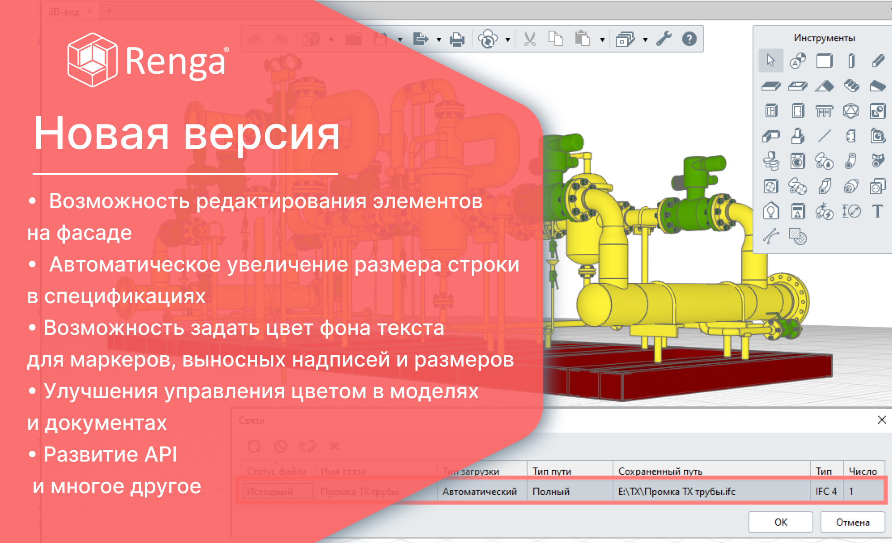Activate the Text (T) tool
The image size is (892, 543).
tap(877, 211)
